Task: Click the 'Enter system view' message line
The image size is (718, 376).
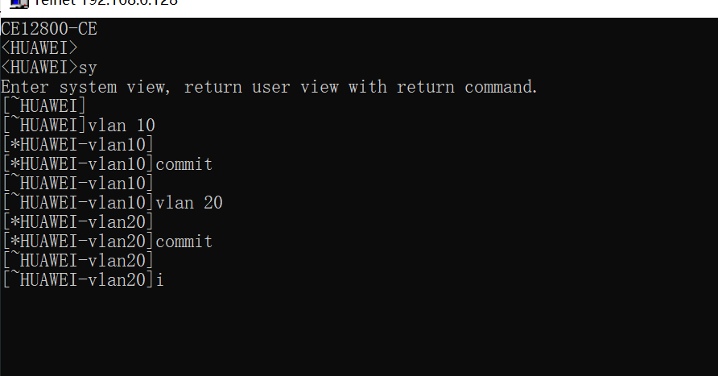Action: [x=269, y=87]
